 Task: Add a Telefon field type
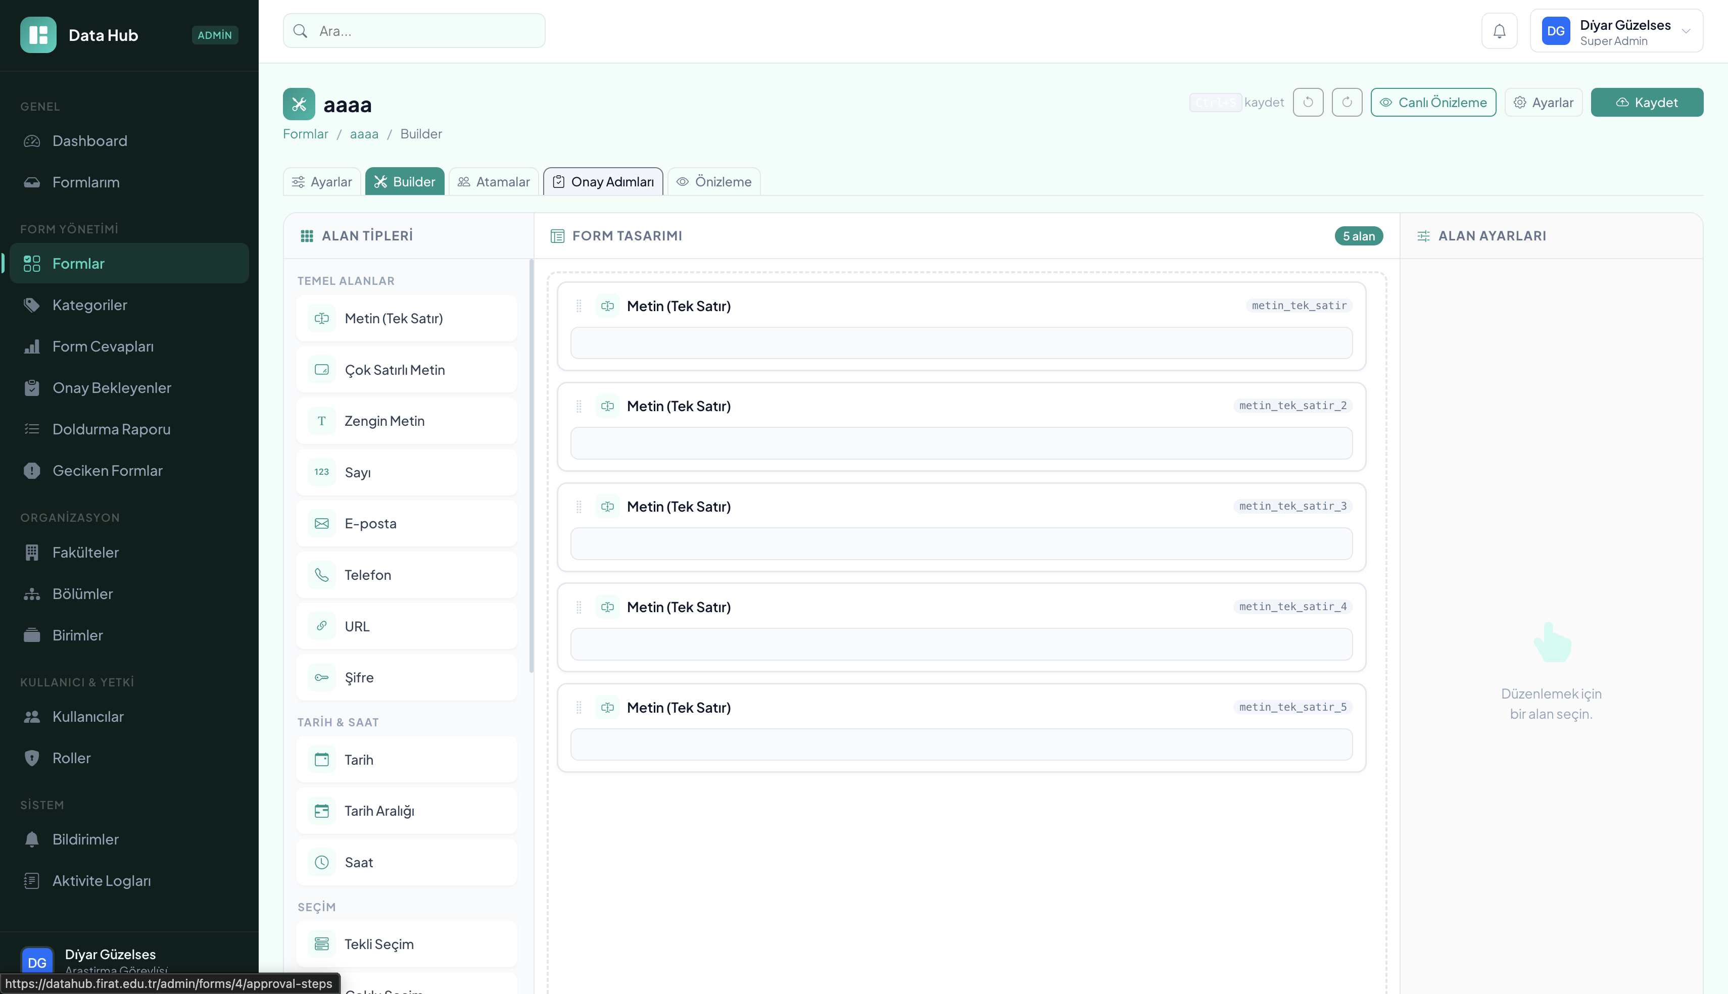(406, 575)
